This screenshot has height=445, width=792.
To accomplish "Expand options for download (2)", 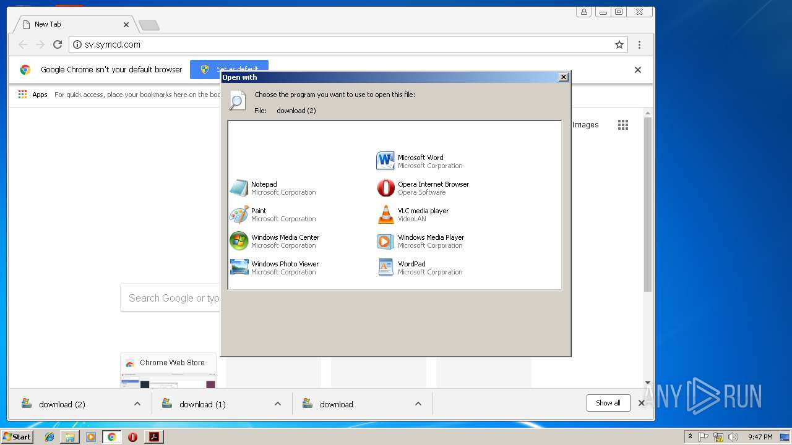I will coord(137,404).
